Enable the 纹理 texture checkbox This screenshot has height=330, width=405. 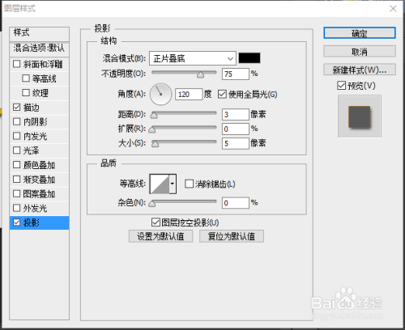pos(26,93)
